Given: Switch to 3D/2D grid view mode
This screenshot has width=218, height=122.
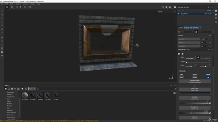Looking at the screenshot, I should pyautogui.click(x=7, y=7).
